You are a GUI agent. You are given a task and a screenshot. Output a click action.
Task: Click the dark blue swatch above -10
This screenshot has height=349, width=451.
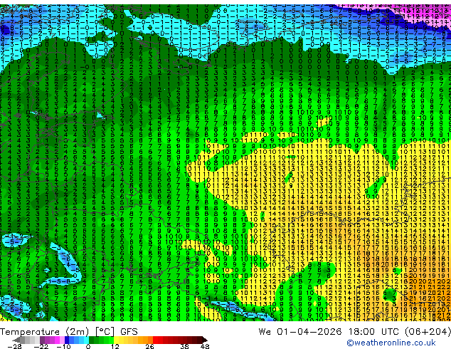tap(67, 340)
